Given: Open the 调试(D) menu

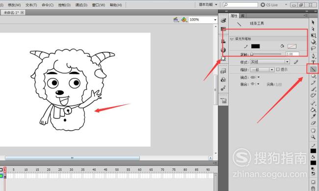Looking at the screenshot, I should coord(81,5).
